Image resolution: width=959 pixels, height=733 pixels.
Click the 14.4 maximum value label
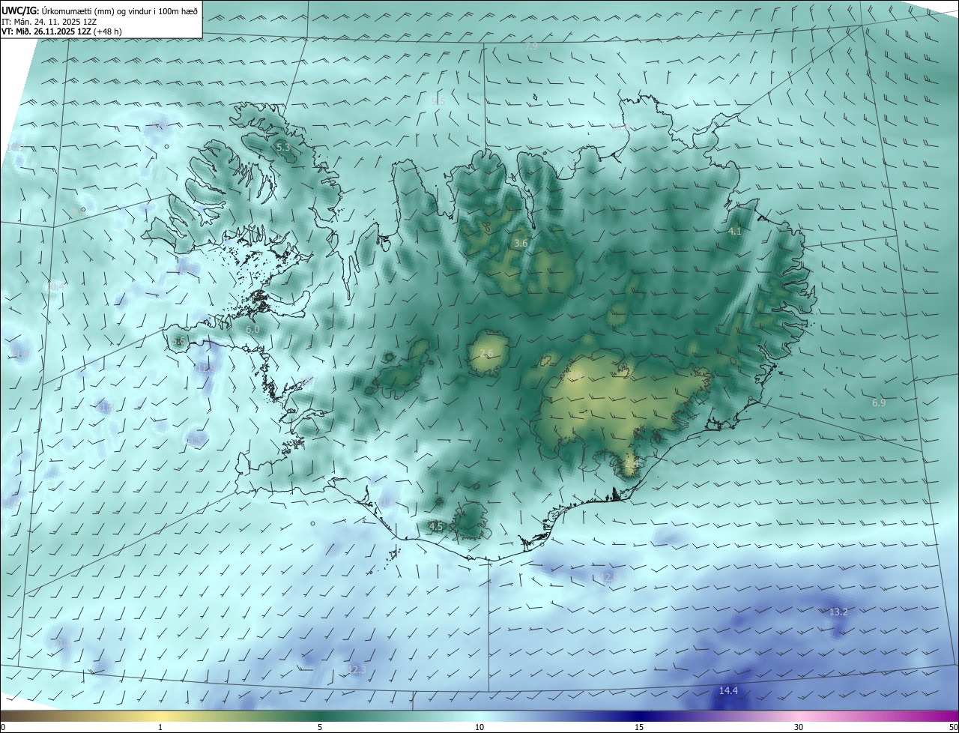point(728,691)
